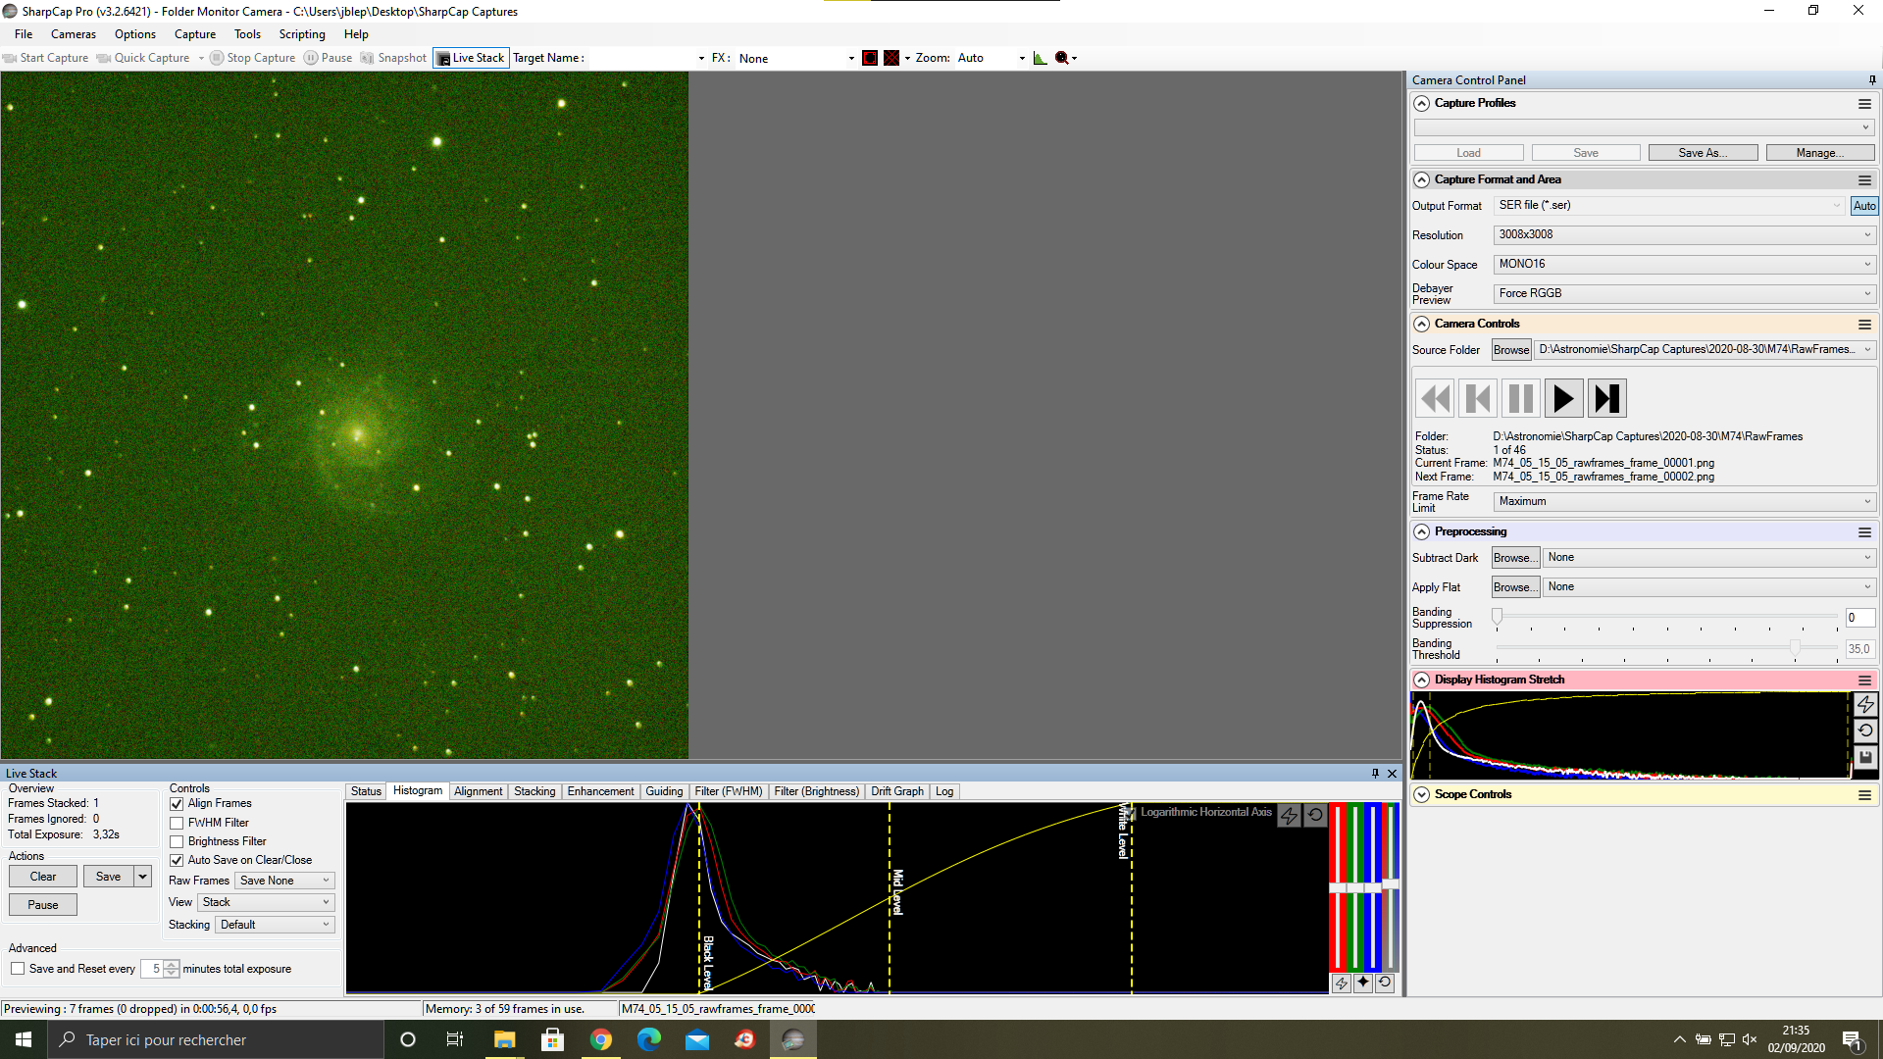Viewport: 1883px width, 1059px height.
Task: Open the focus assistant tools icon
Action: (x=1062, y=58)
